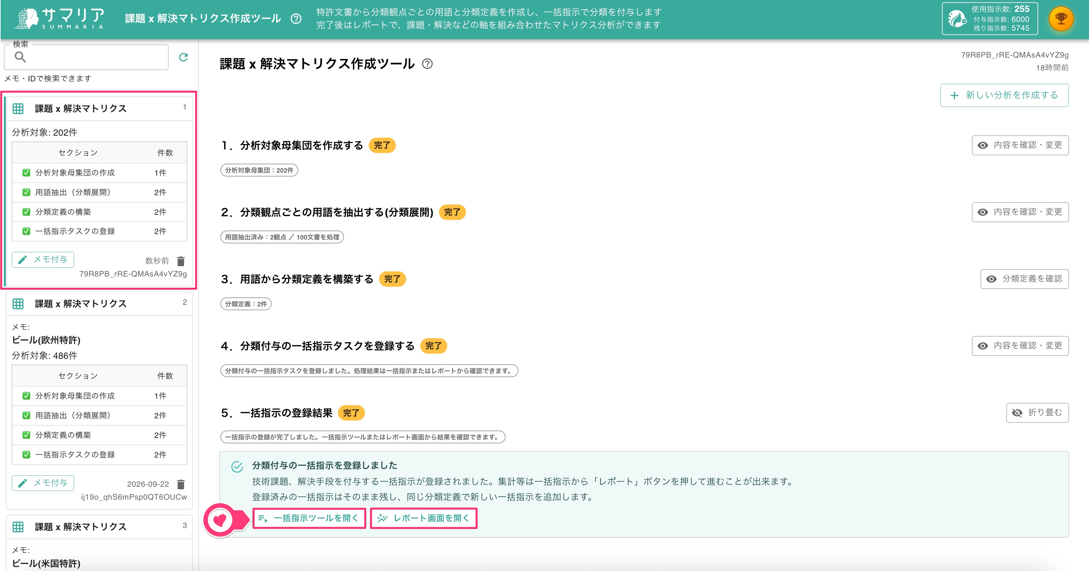Check 分析対象母集団の作成 box in card 1
The image size is (1089, 571).
coord(26,173)
